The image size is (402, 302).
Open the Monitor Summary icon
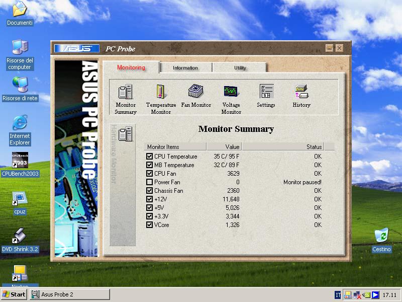[125, 92]
